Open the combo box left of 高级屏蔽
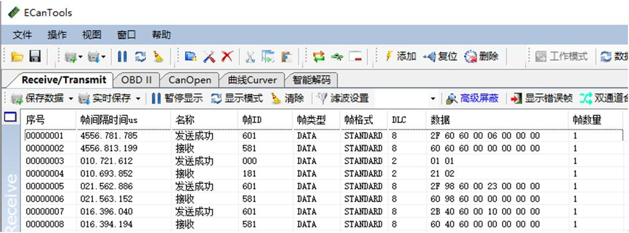629x233 pixels. 432,99
